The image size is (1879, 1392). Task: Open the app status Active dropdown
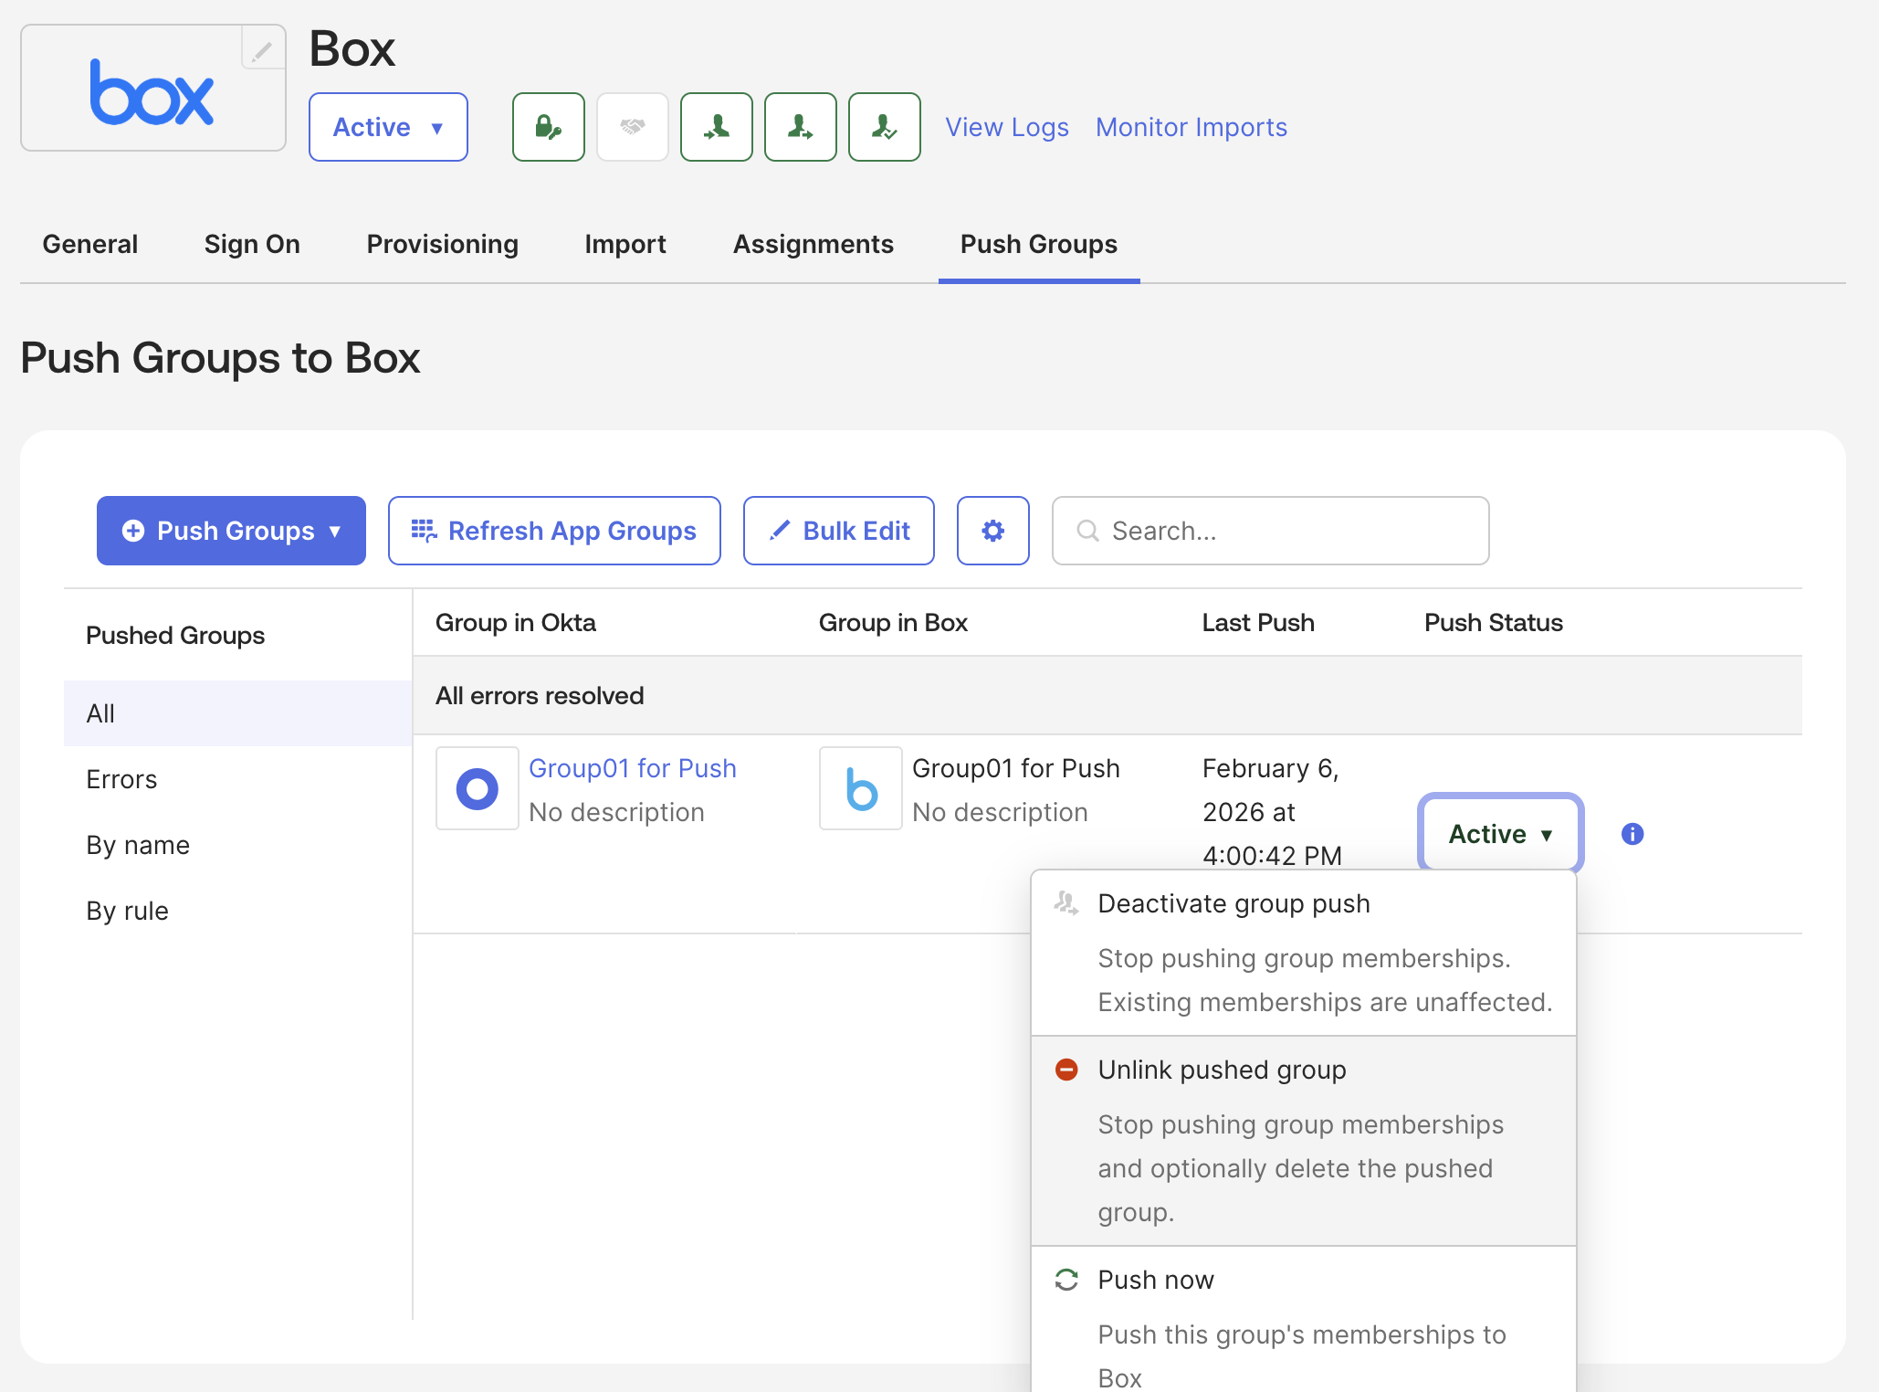click(x=388, y=127)
